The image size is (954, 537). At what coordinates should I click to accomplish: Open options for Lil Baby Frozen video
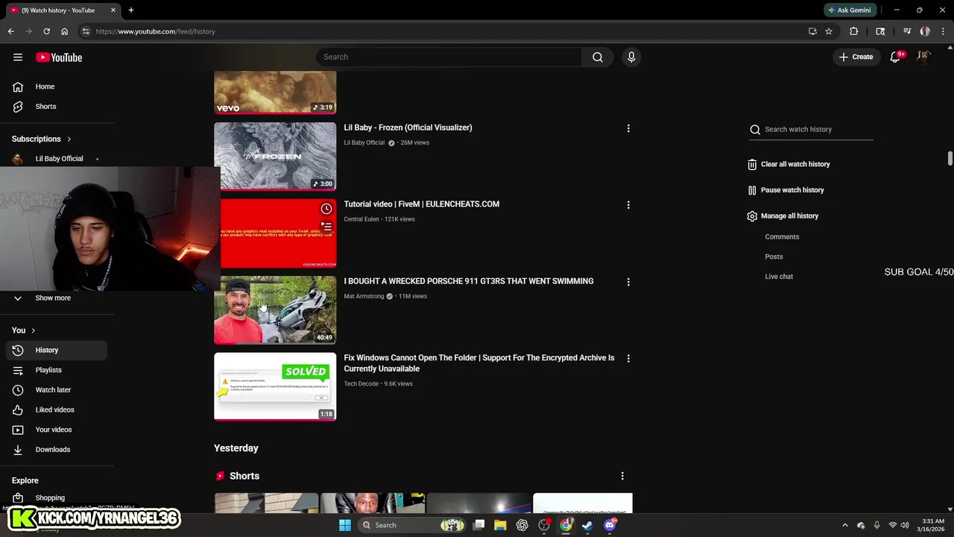coord(628,128)
